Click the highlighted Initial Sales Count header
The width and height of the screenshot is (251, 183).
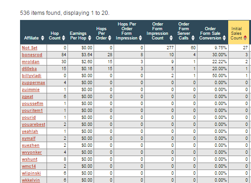coord(238,32)
